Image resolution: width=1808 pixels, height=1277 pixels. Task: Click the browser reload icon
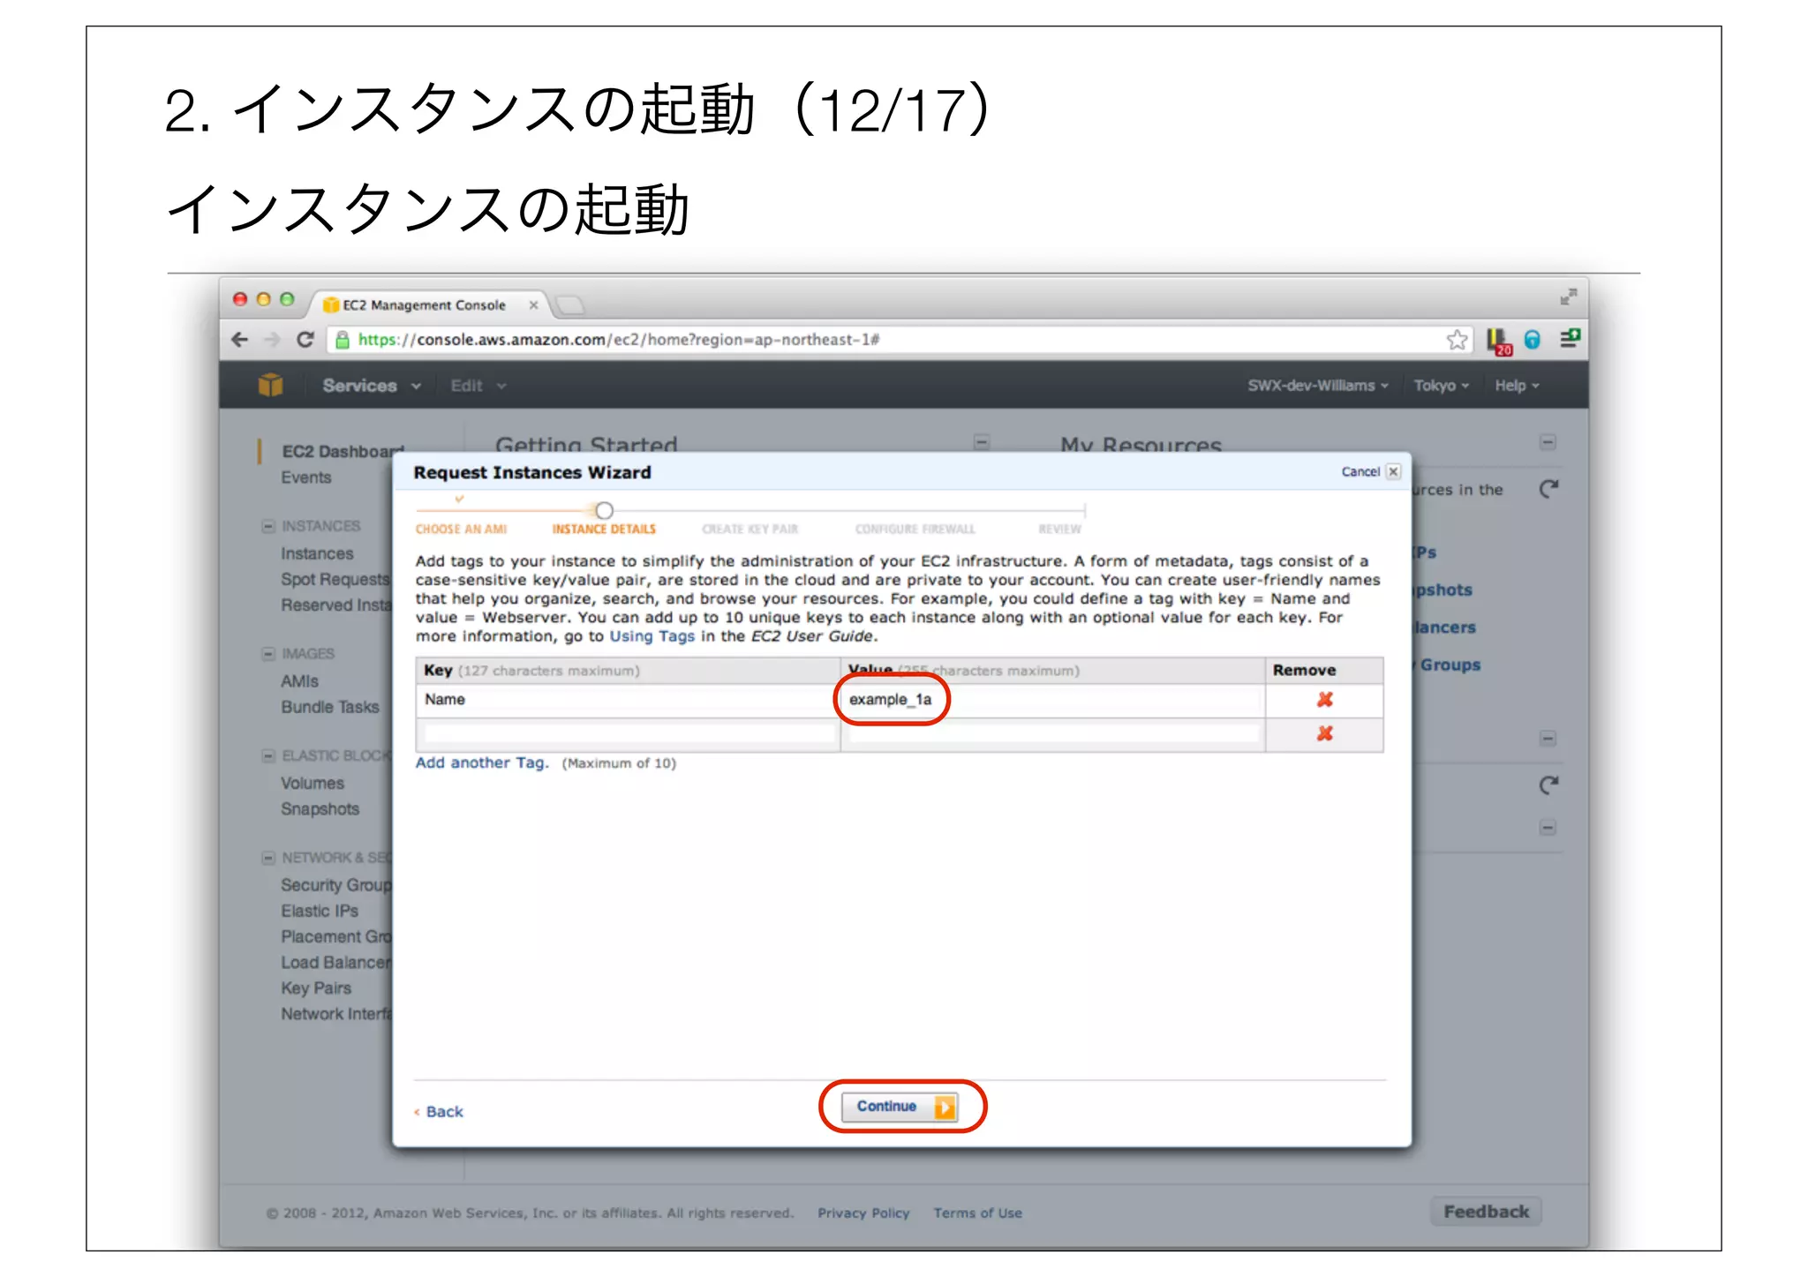(305, 340)
